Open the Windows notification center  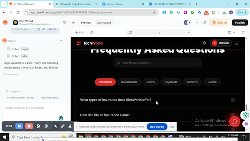(x=244, y=137)
